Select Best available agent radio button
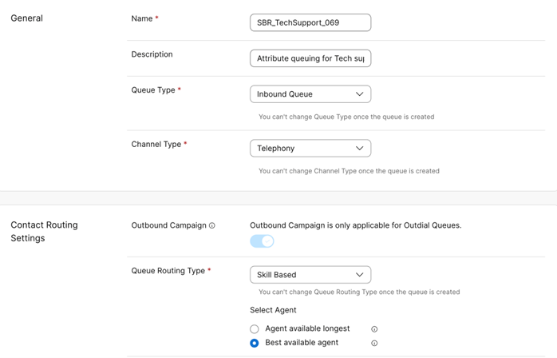The image size is (557, 358). pos(255,343)
